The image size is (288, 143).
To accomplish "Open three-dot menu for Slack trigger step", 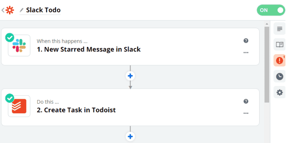I will 246,53.
